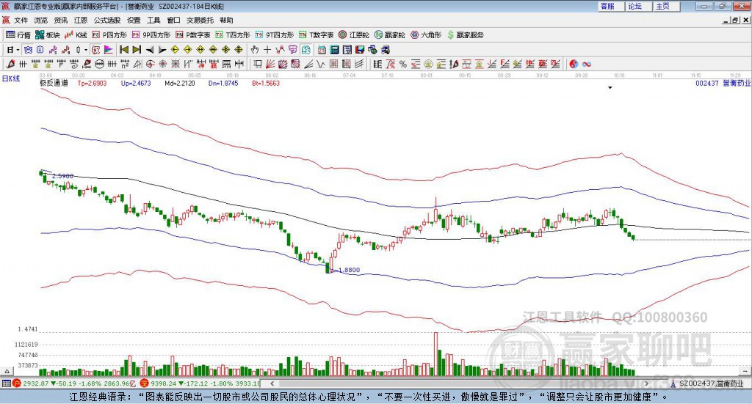The height and width of the screenshot is (404, 752).
Task: Open the 9P四方形 tool
Action: coord(151,35)
